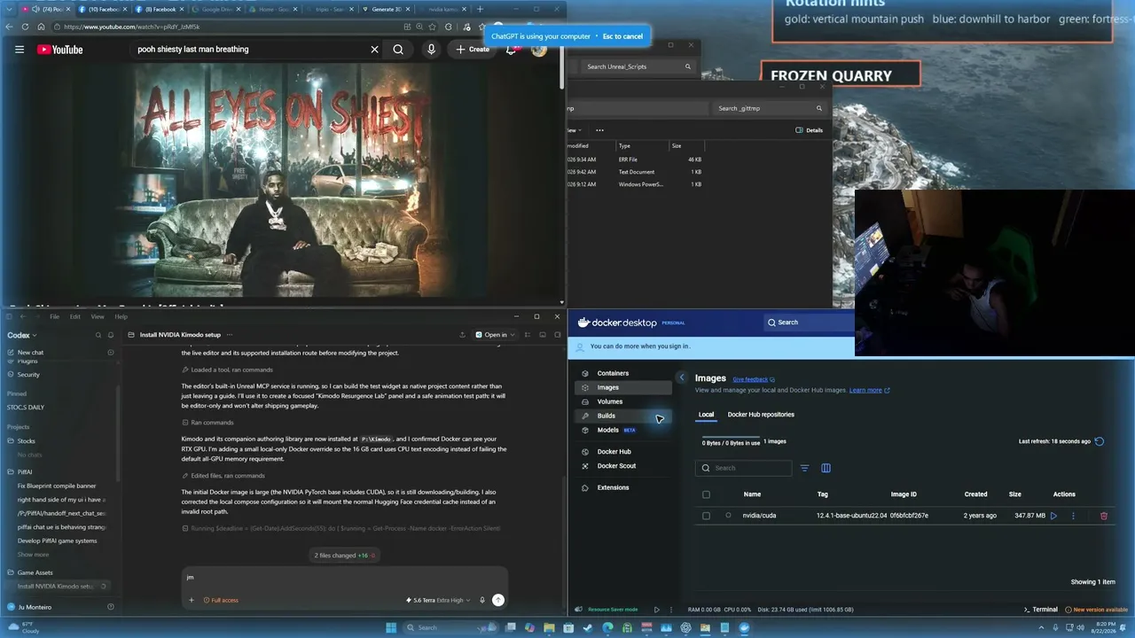This screenshot has width=1135, height=638.
Task: Open the 5.6 Terra Extra High model dropdown
Action: point(439,600)
